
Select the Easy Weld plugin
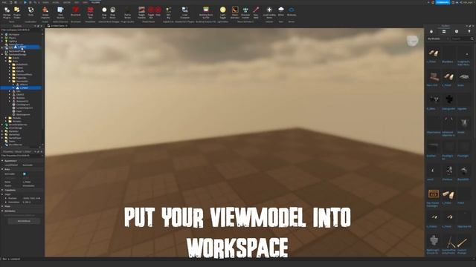[x=256, y=13]
